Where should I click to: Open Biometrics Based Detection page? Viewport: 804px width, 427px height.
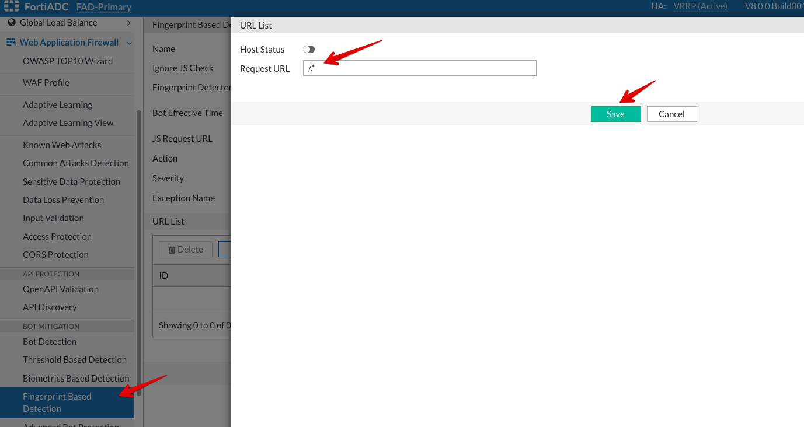coord(76,379)
